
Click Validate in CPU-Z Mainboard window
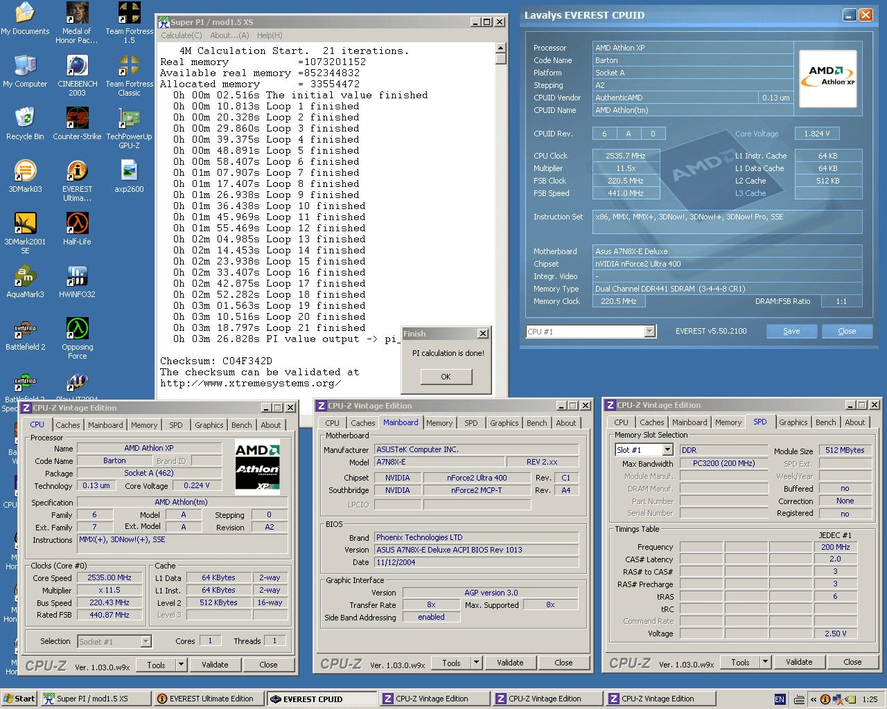click(510, 663)
